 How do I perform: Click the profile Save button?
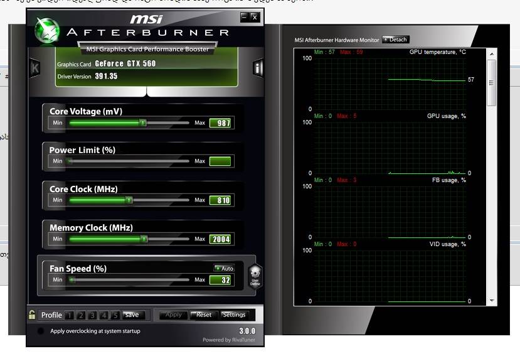[134, 315]
